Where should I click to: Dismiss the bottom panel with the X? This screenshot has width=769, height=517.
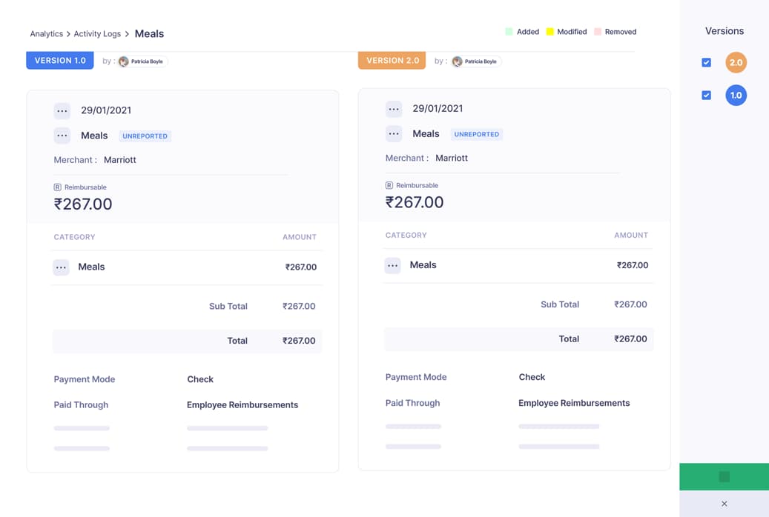click(724, 504)
